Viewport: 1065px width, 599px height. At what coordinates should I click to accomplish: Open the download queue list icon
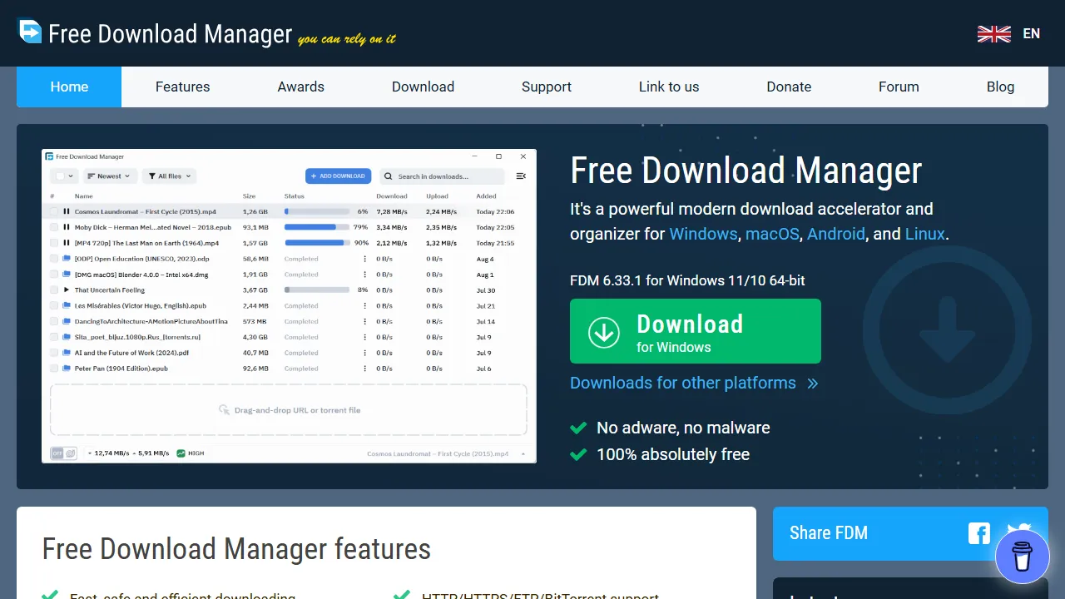(x=521, y=176)
